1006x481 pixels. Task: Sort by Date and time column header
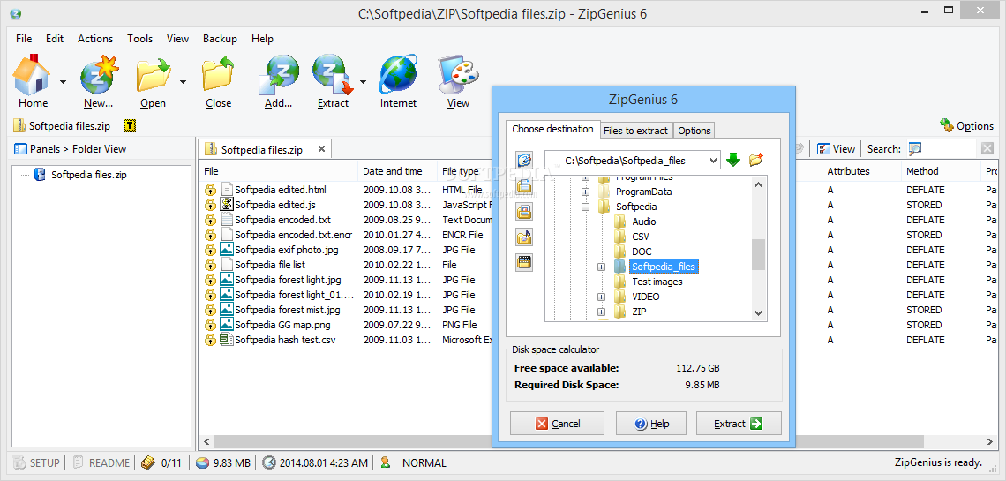(x=397, y=171)
